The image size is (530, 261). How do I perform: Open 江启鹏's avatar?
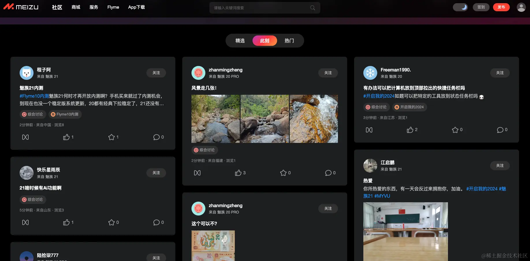tap(370, 166)
